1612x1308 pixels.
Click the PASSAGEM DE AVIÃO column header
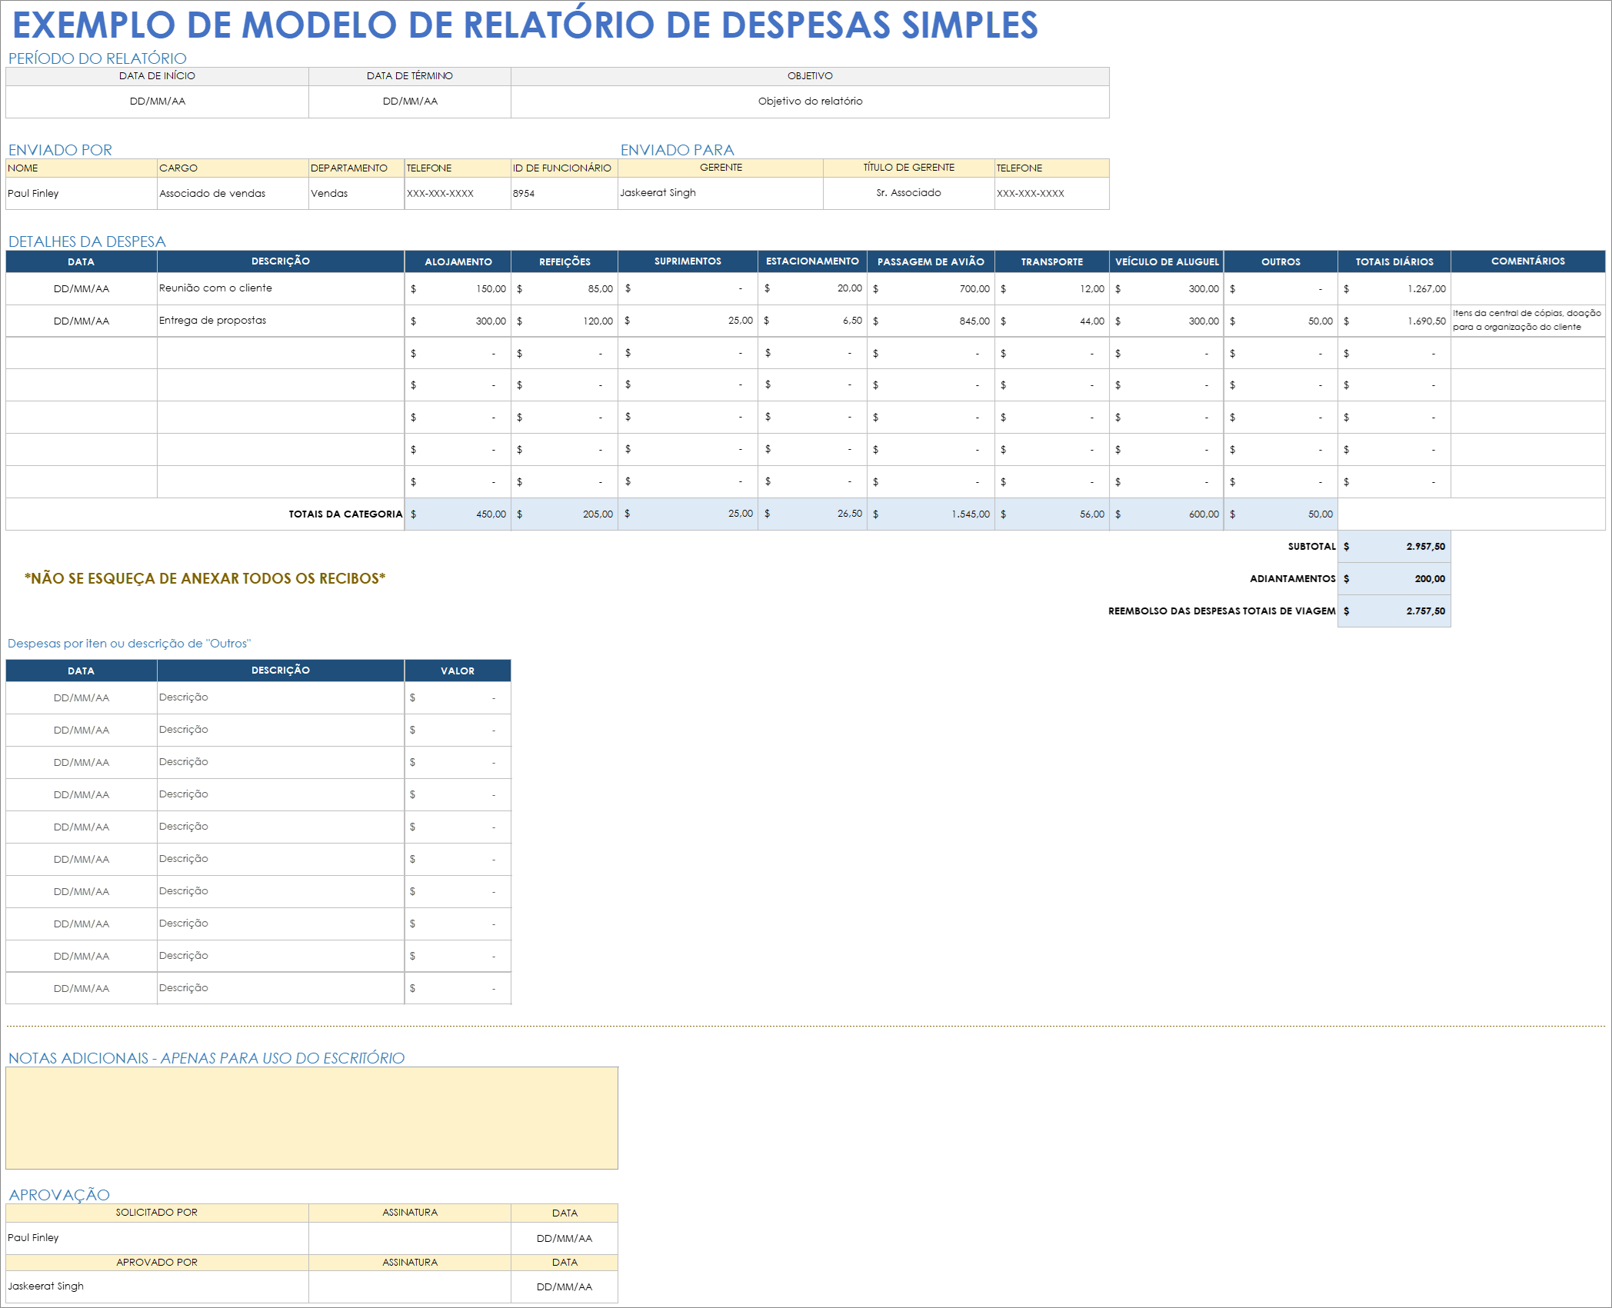[931, 261]
